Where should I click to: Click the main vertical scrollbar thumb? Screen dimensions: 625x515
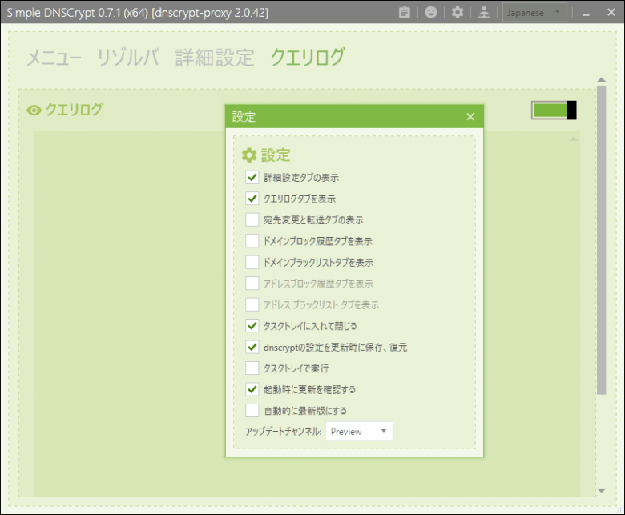click(x=602, y=239)
